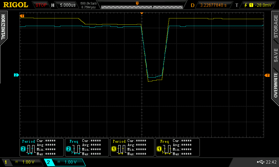The width and height of the screenshot is (279, 167).
Task: Click the waveform memory overview bar
Action: [142, 7]
